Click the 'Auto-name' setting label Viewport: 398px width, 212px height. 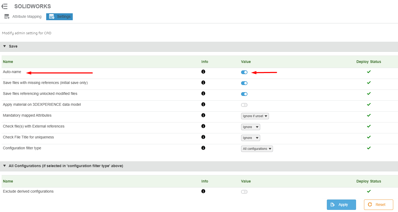click(x=12, y=72)
